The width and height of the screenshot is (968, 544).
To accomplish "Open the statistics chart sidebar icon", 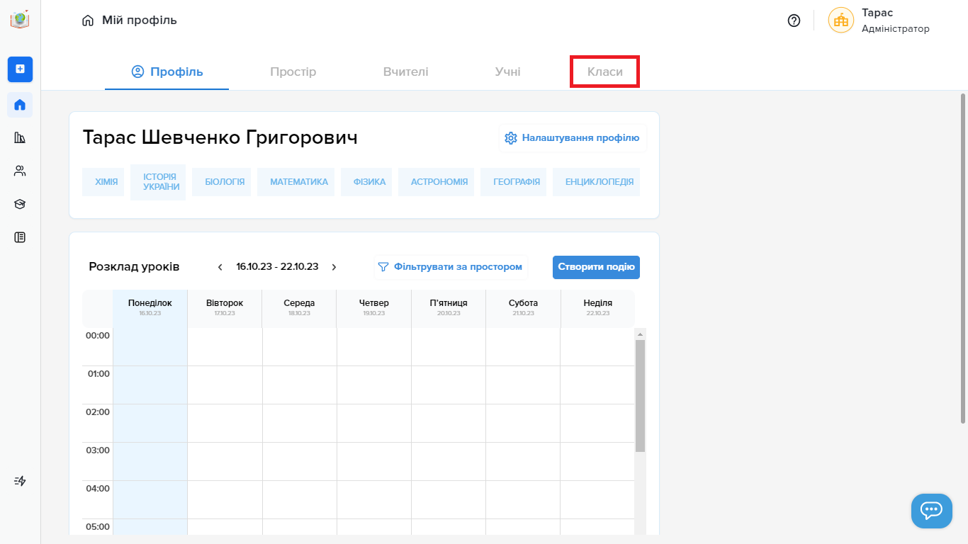I will [x=20, y=137].
